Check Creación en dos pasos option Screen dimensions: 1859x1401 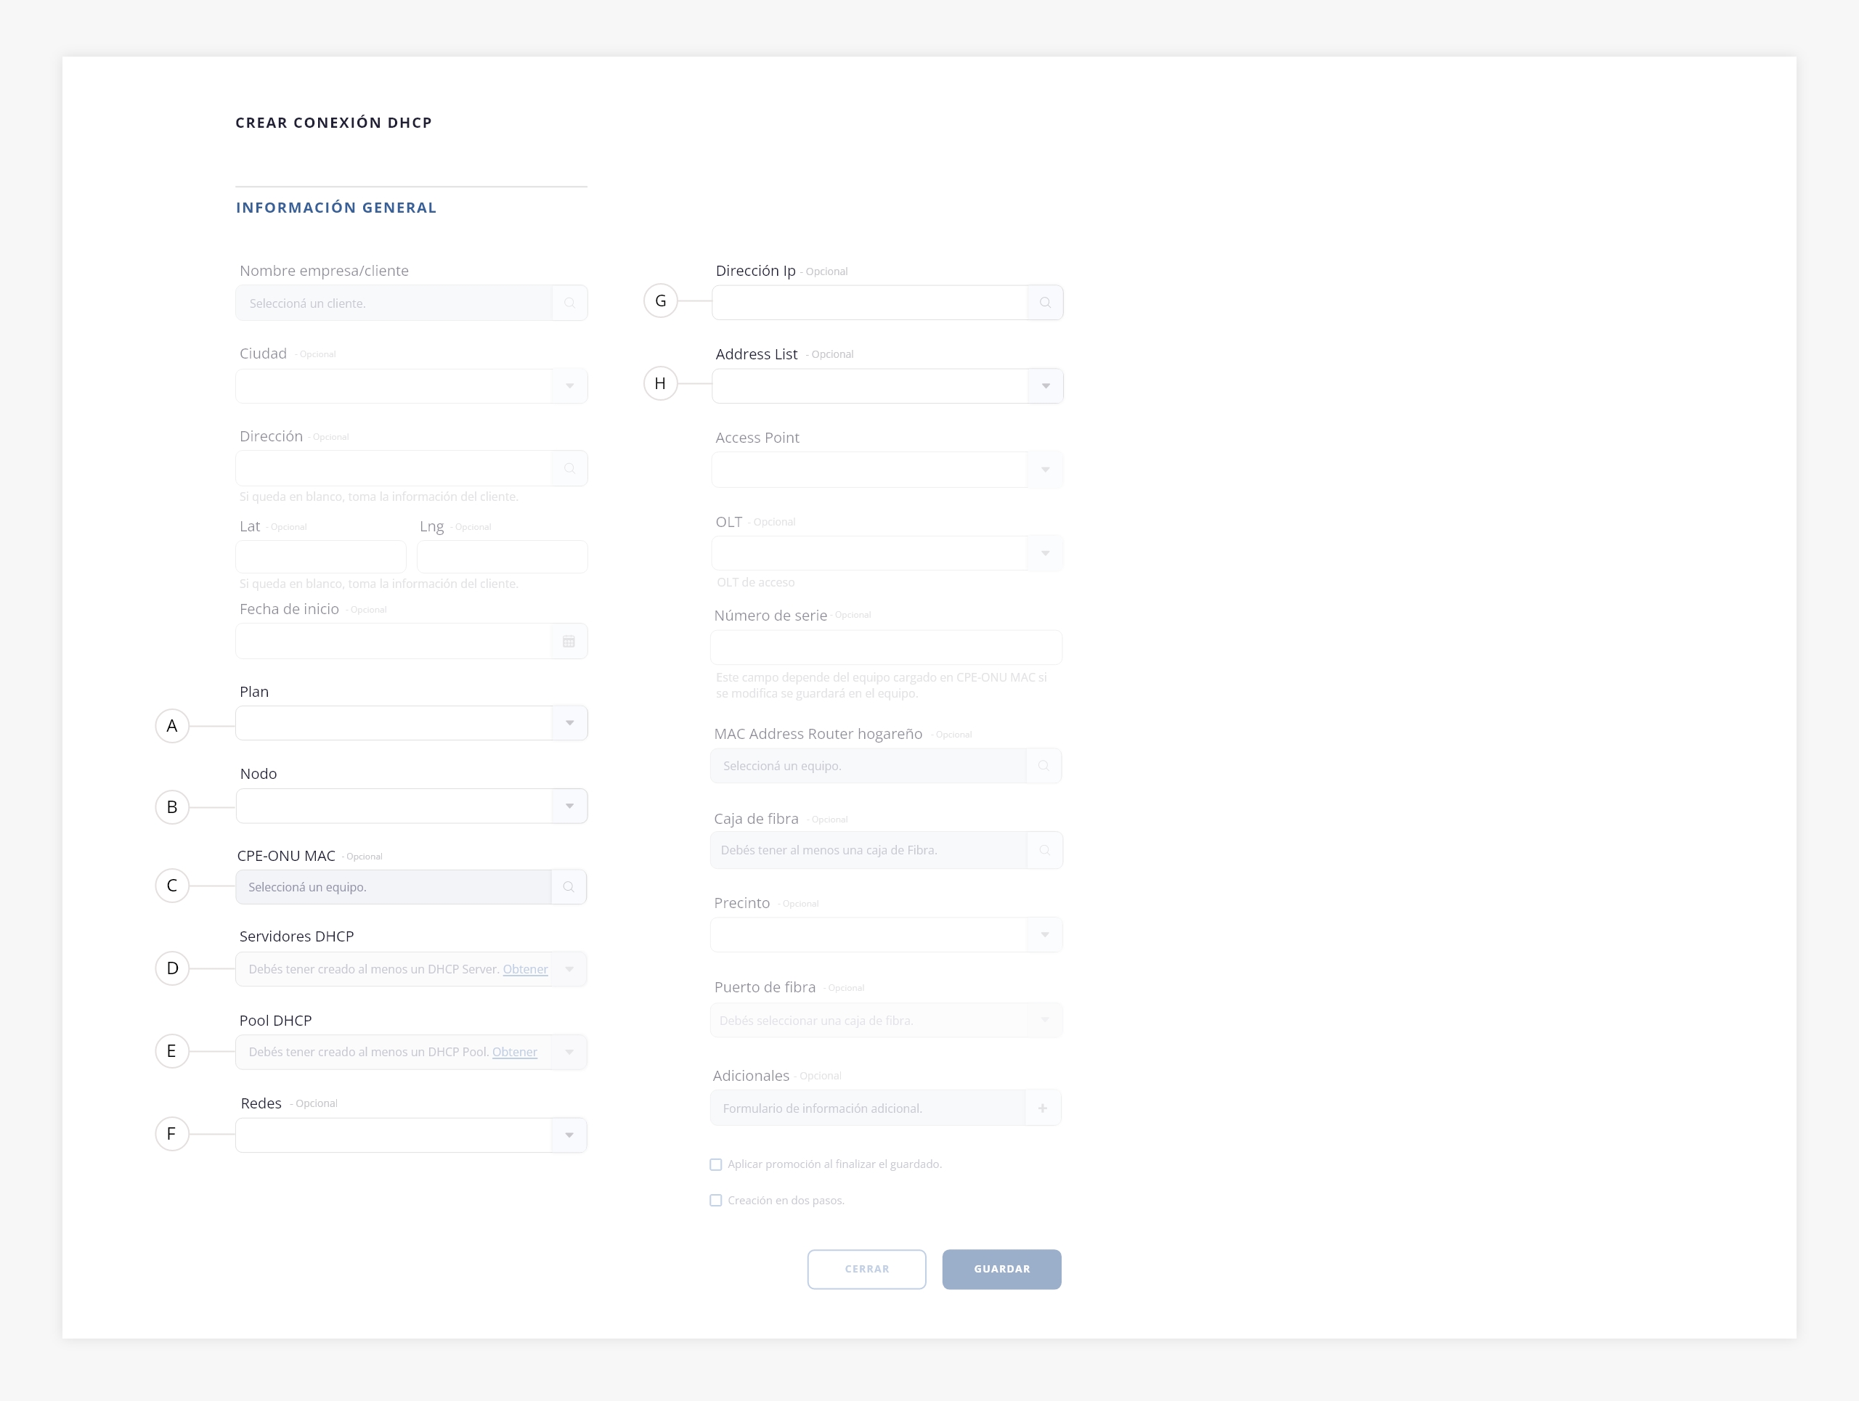click(716, 1200)
